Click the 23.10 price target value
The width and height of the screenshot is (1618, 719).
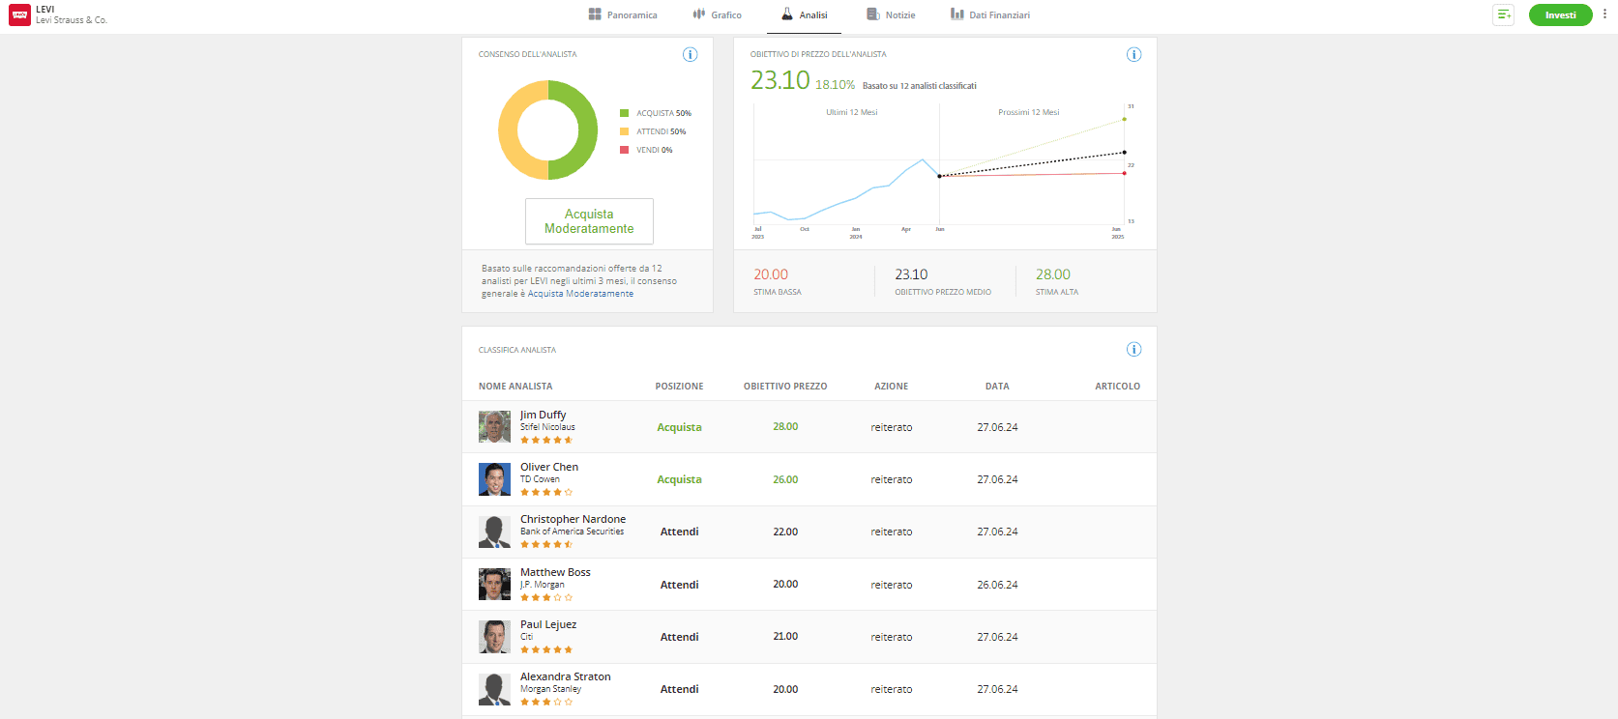(x=780, y=80)
